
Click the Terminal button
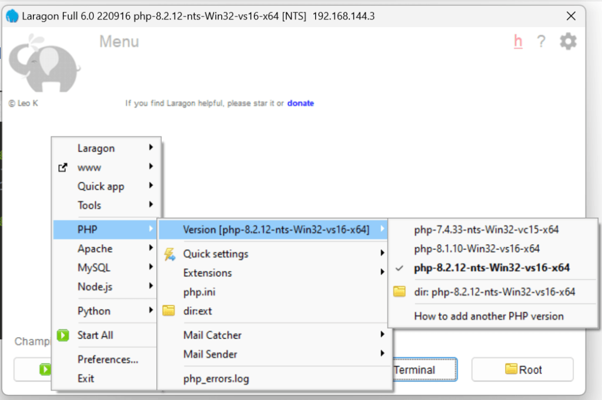click(x=424, y=369)
